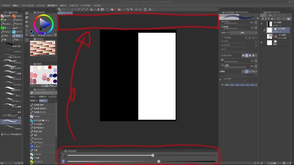The image size is (294, 165).
Task: Open the アニメーション(A) menu
Action: point(28,5)
